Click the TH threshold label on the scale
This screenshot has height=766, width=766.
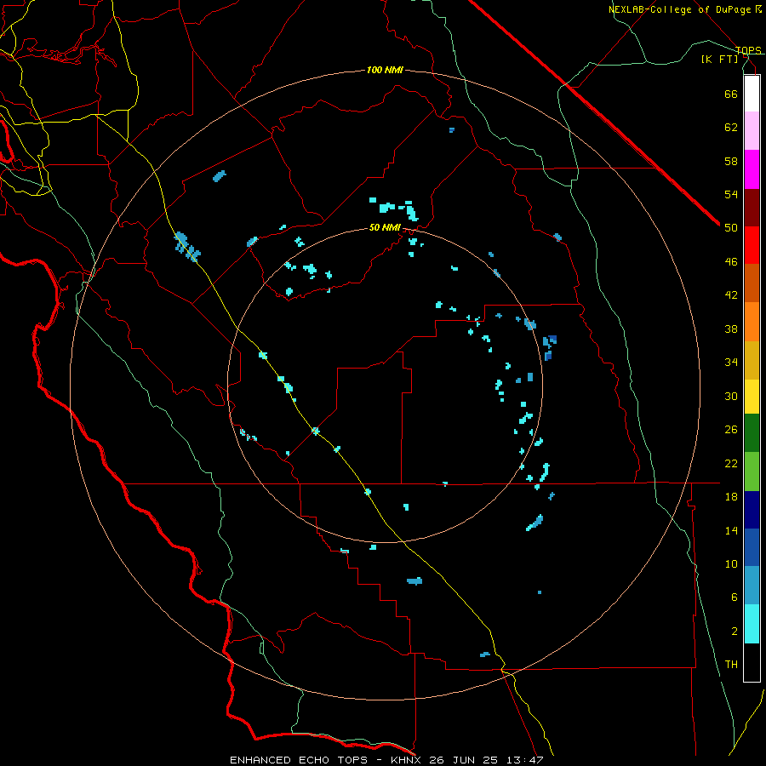731,665
